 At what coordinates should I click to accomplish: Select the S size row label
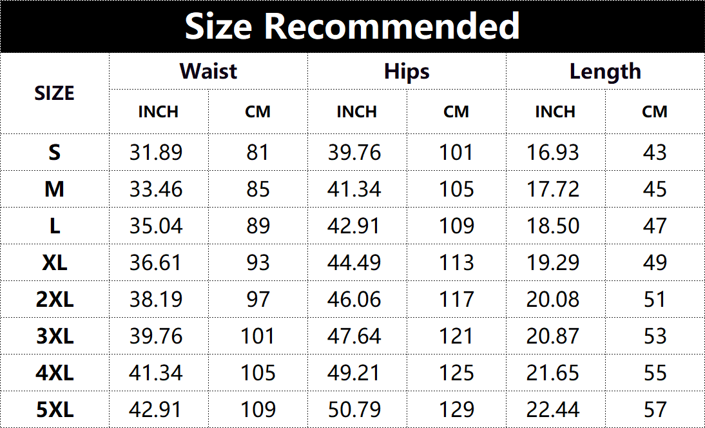pyautogui.click(x=54, y=152)
